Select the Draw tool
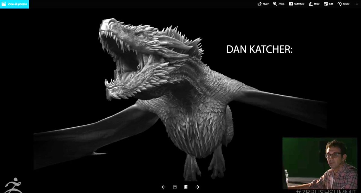The width and height of the screenshot is (361, 193). point(314,4)
